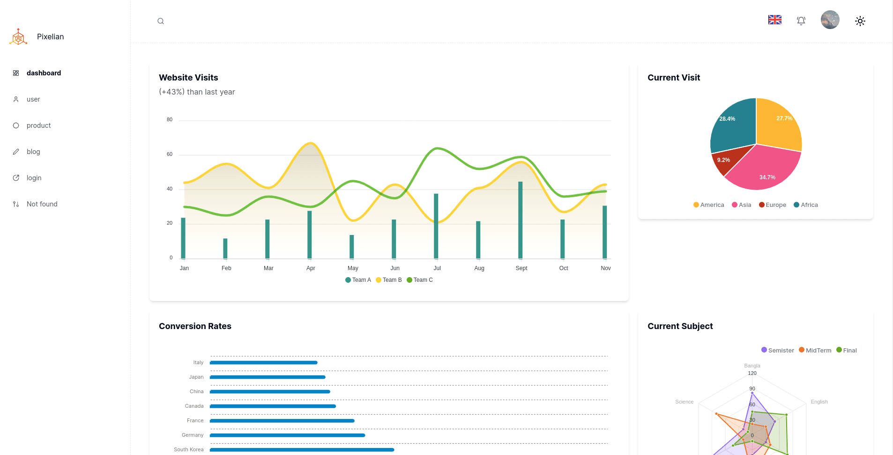The width and height of the screenshot is (893, 455).
Task: Toggle light/dark mode sun icon
Action: pyautogui.click(x=860, y=21)
